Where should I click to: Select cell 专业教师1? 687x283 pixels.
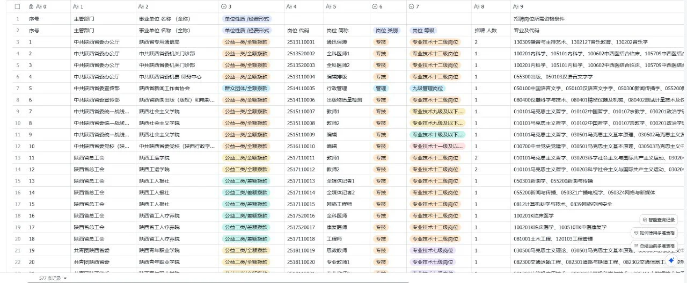point(346,262)
